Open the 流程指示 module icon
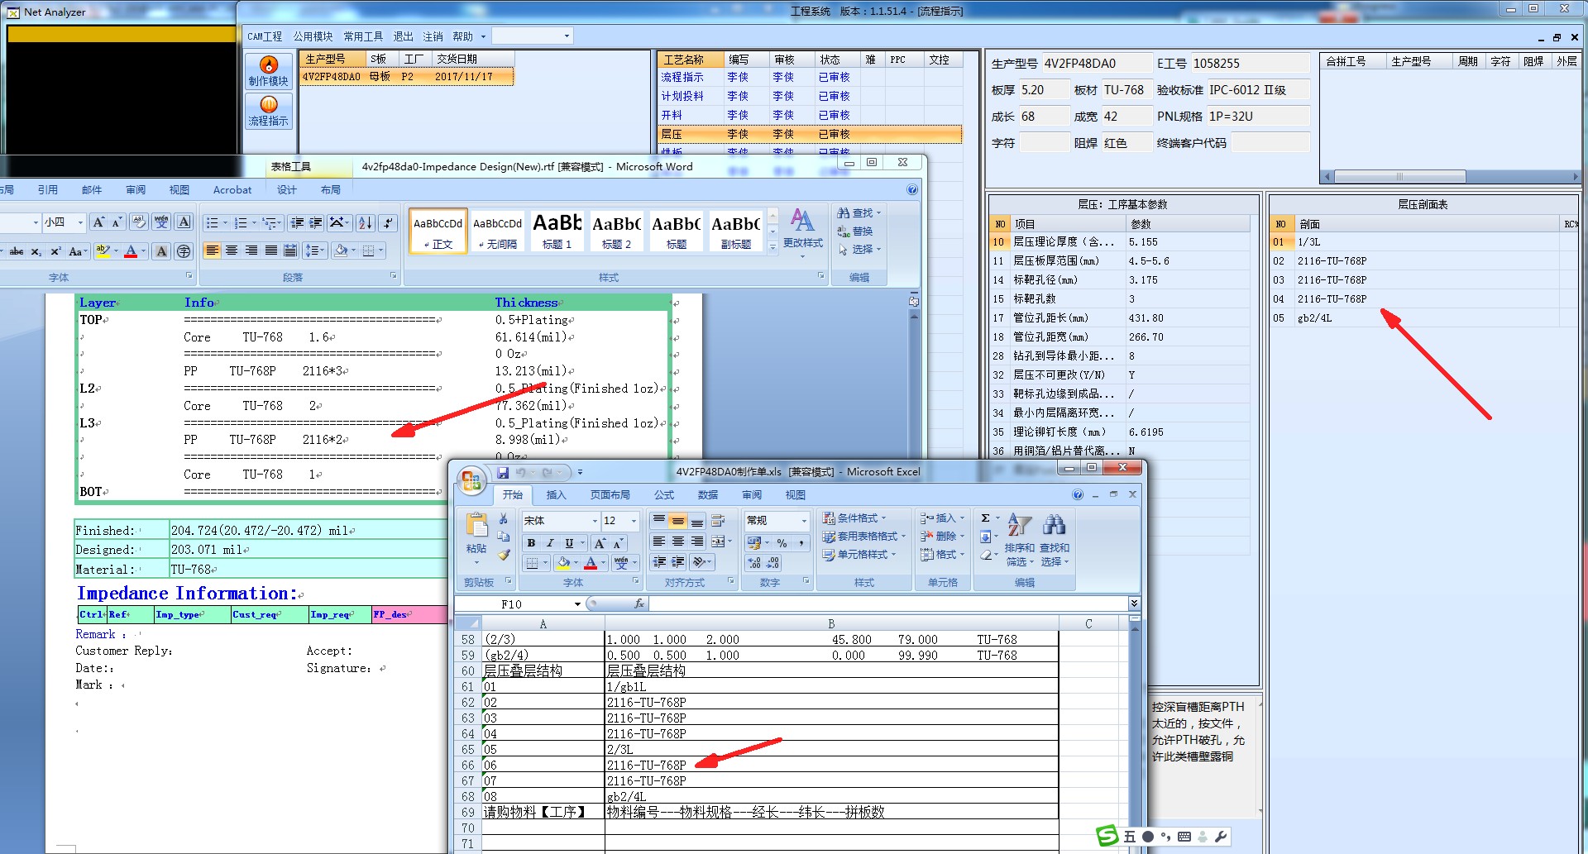Image resolution: width=1588 pixels, height=854 pixels. click(x=269, y=111)
